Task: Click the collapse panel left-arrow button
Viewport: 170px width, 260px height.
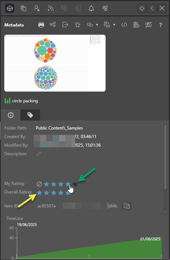Action: tap(152, 8)
